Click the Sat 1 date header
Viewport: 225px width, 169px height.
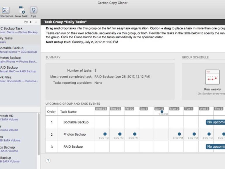click(x=144, y=109)
